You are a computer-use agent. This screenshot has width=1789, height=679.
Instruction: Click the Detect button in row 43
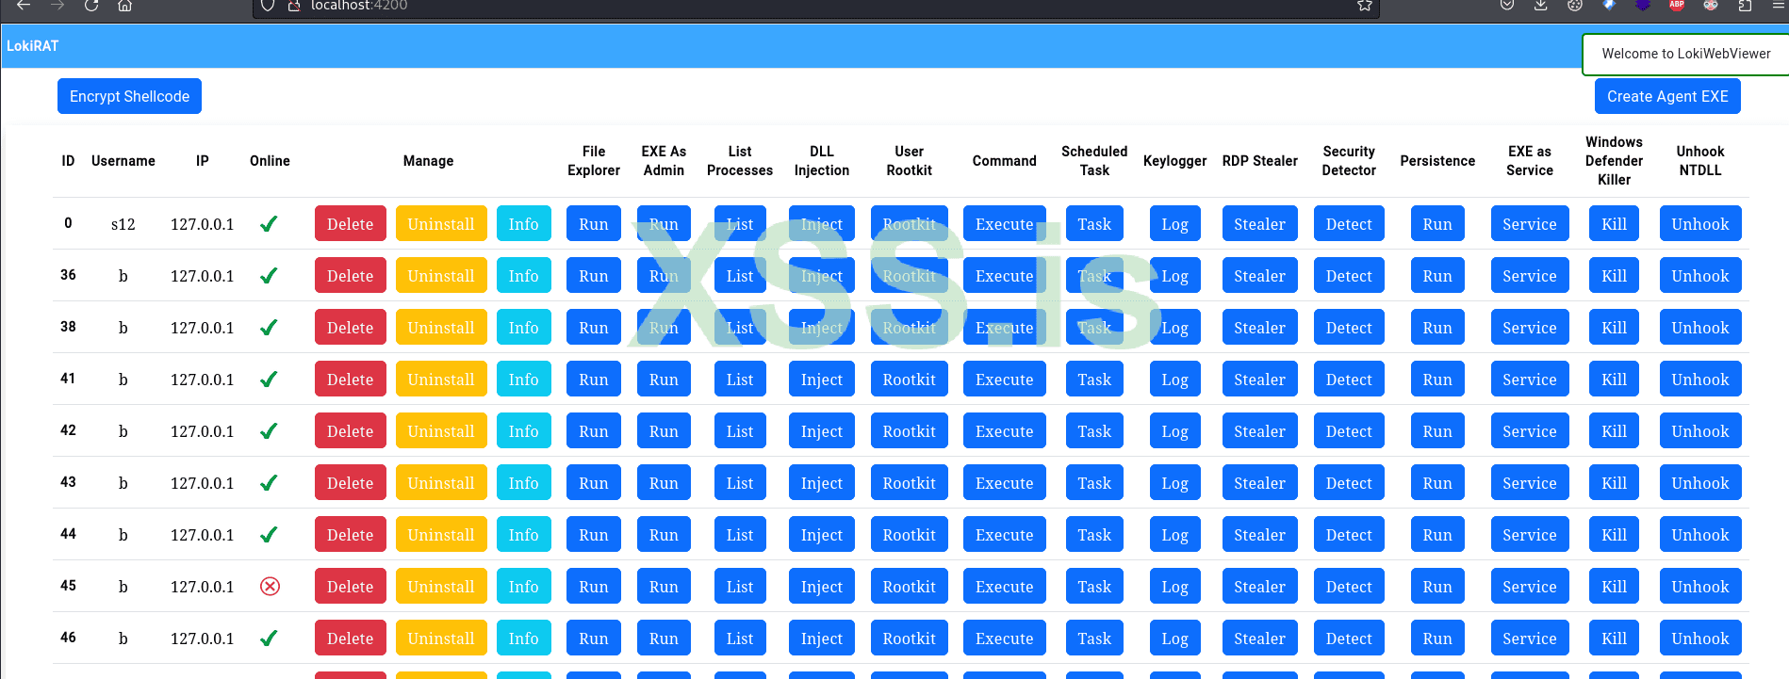pyautogui.click(x=1349, y=483)
